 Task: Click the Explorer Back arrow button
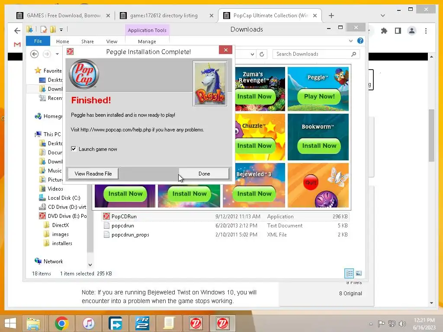coord(35,54)
